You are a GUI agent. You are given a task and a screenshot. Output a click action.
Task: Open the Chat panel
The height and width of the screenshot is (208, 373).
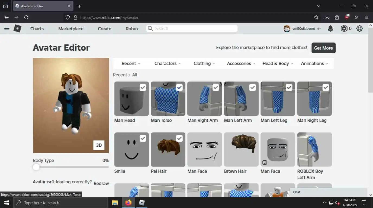point(328,192)
